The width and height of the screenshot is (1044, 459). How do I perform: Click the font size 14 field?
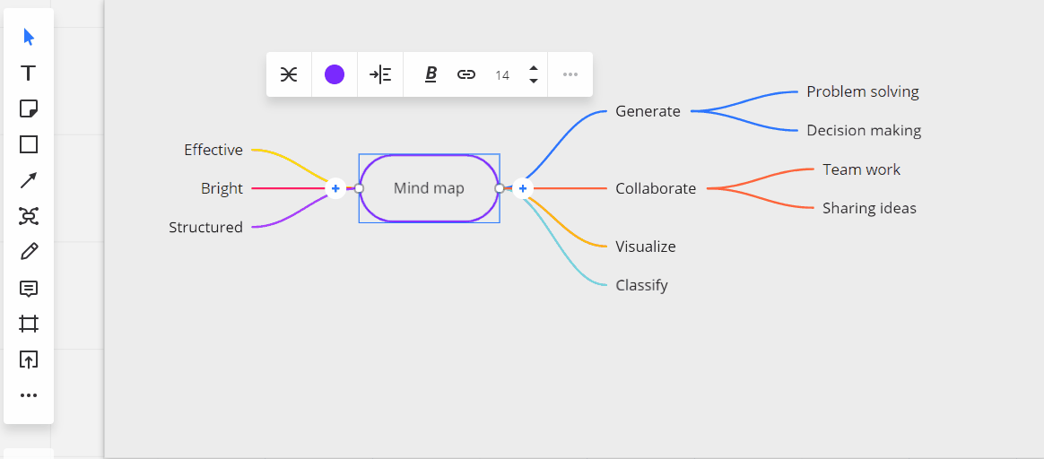click(502, 75)
